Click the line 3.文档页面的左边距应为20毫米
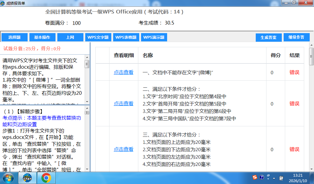Viewport: 314px width, 184px height. point(177,157)
